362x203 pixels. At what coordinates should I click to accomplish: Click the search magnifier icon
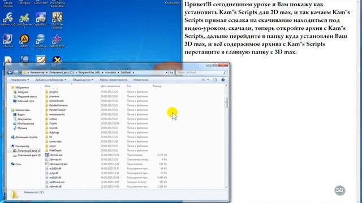[x=225, y=73]
